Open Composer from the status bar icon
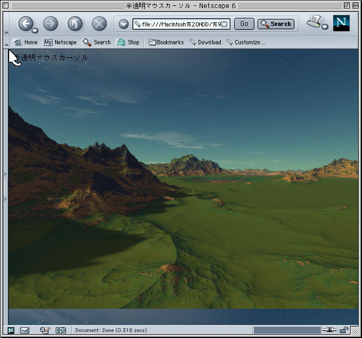362x338 pixels. point(45,330)
